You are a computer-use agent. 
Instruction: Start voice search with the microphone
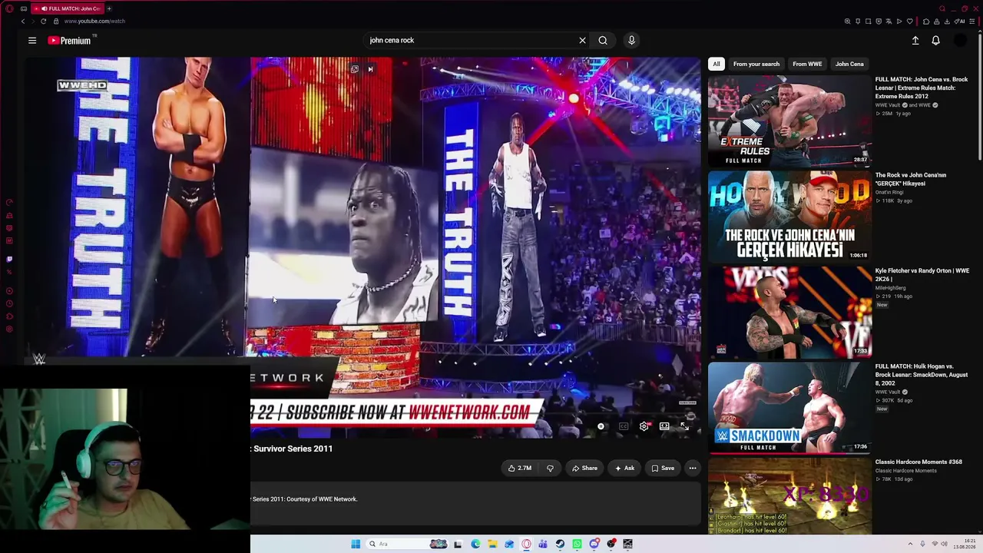631,40
